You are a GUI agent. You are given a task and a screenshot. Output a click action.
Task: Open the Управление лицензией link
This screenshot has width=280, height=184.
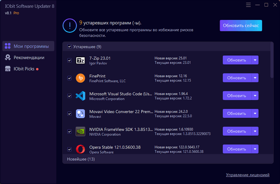pyautogui.click(x=248, y=175)
